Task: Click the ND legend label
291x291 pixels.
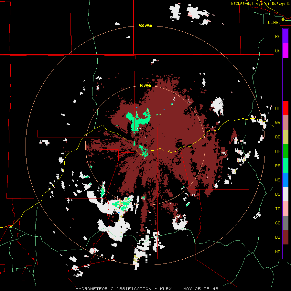Action: [277, 252]
